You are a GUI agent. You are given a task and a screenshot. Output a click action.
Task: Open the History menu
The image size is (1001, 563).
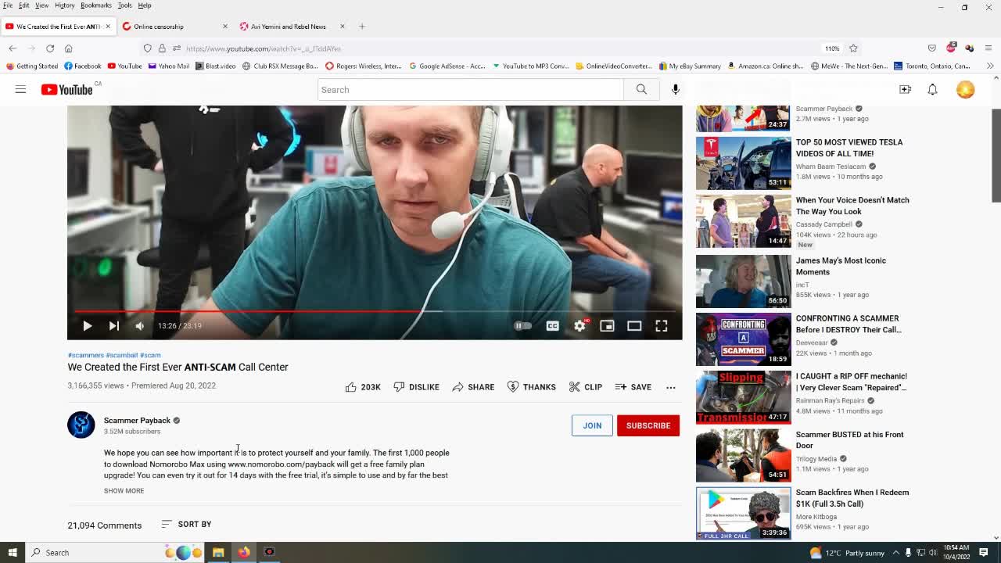65,5
